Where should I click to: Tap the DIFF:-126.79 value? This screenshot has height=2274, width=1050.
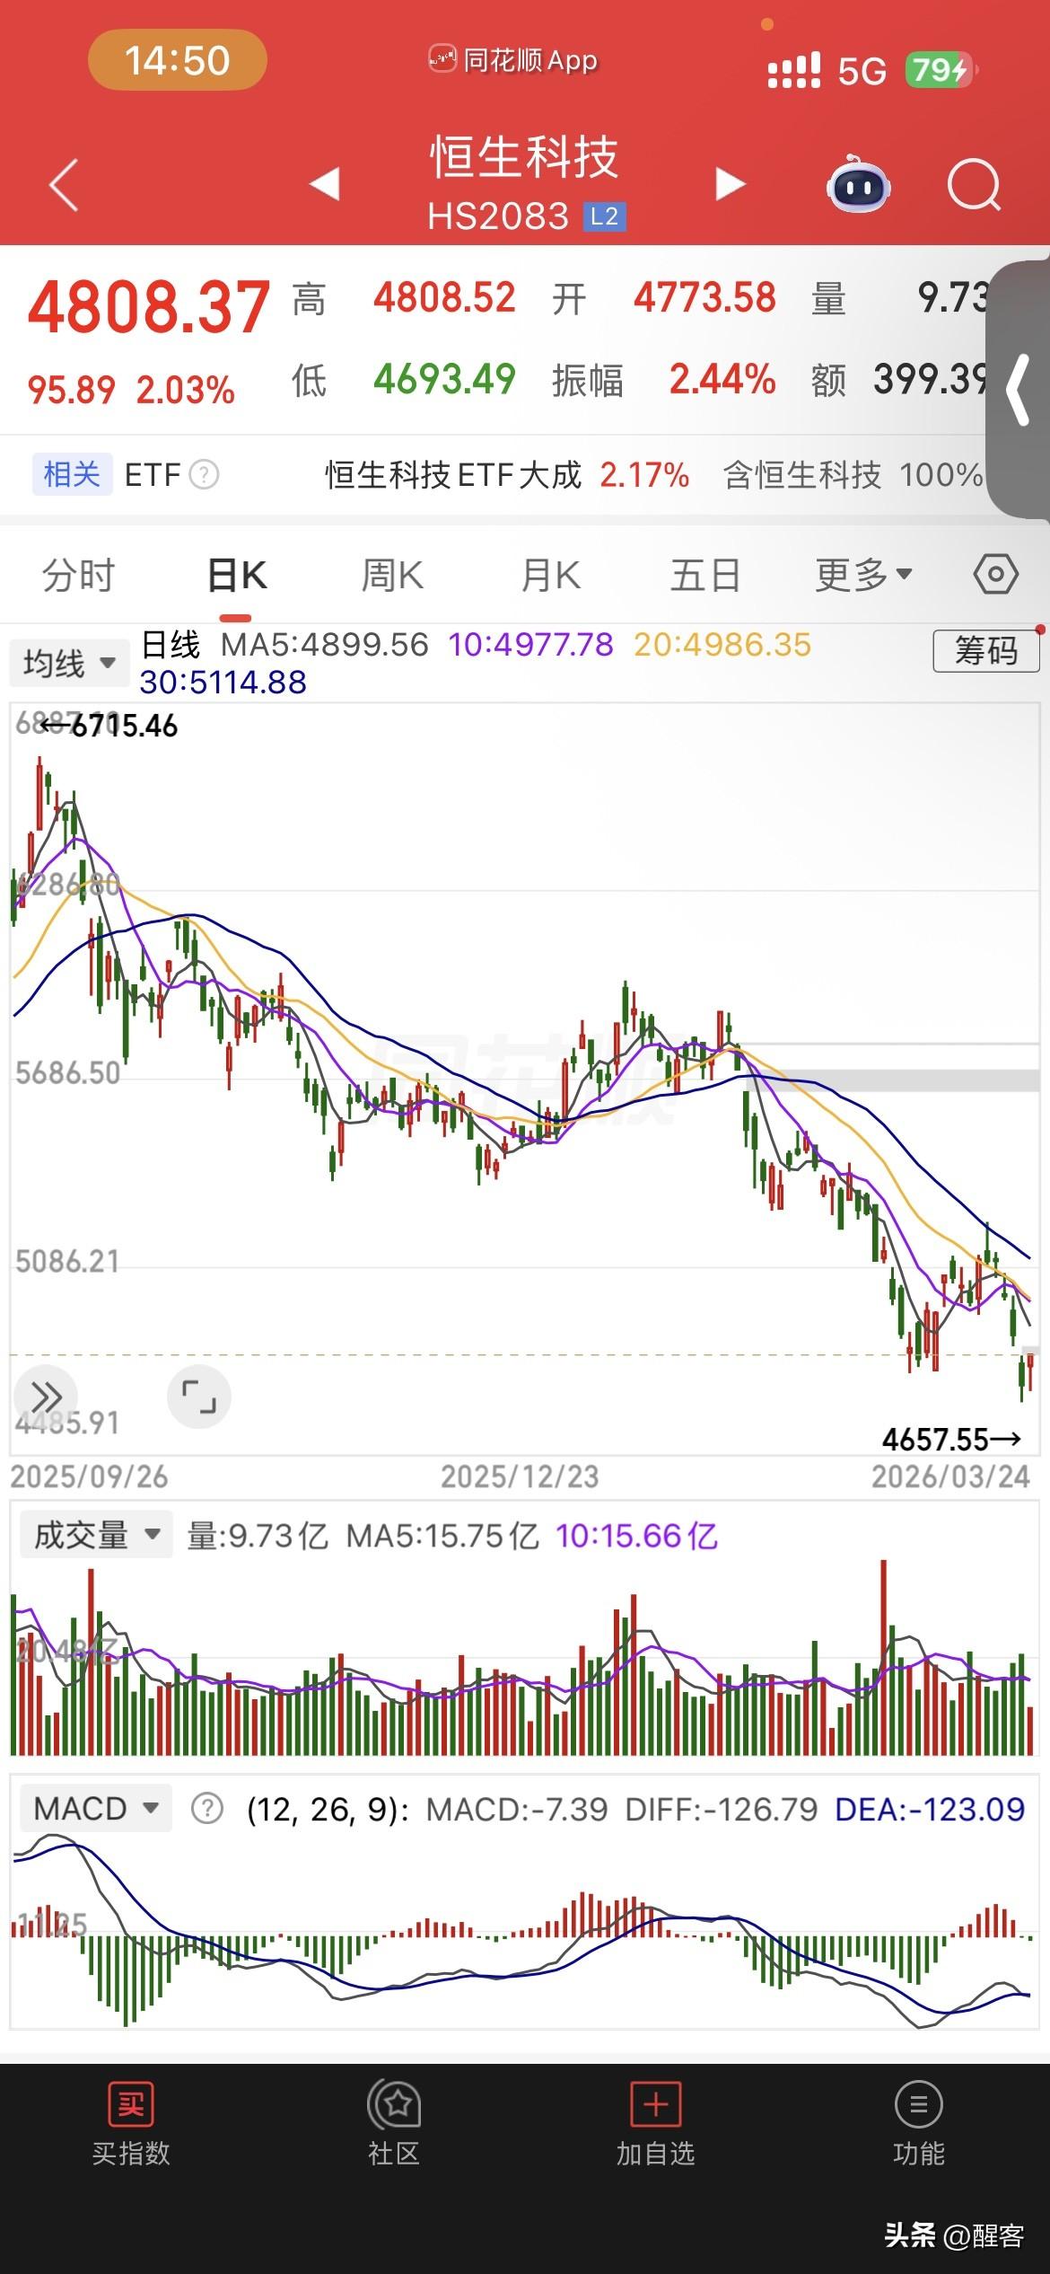coord(722,1809)
